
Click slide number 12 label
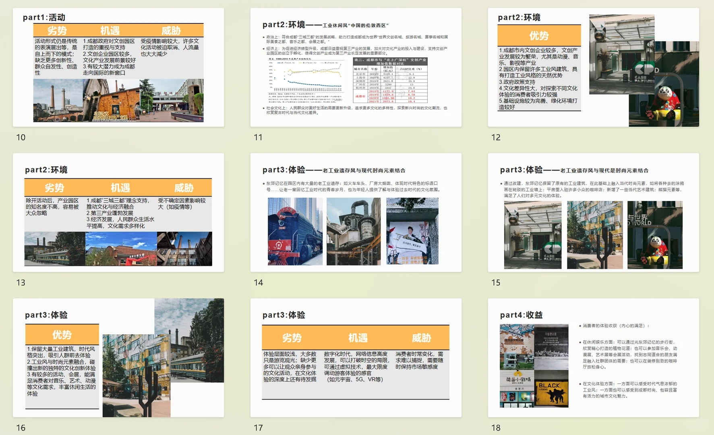click(x=496, y=137)
